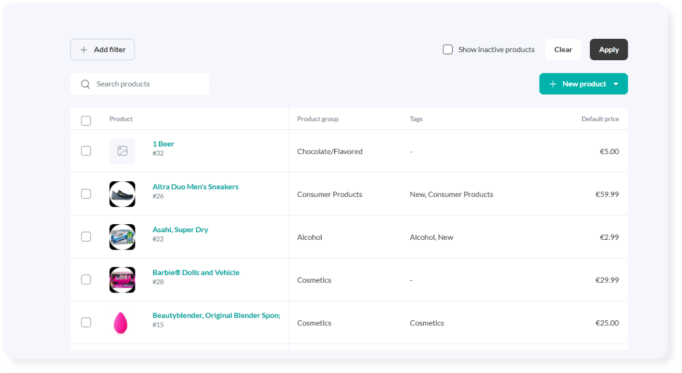Click product number #32
The height and width of the screenshot is (373, 682).
coord(158,153)
